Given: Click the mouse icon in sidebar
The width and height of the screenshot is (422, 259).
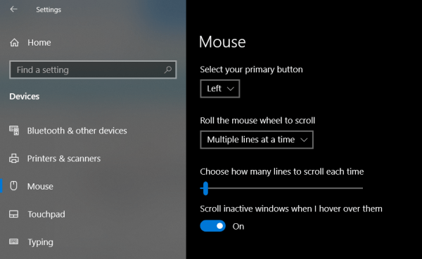Looking at the screenshot, I should pyautogui.click(x=14, y=186).
